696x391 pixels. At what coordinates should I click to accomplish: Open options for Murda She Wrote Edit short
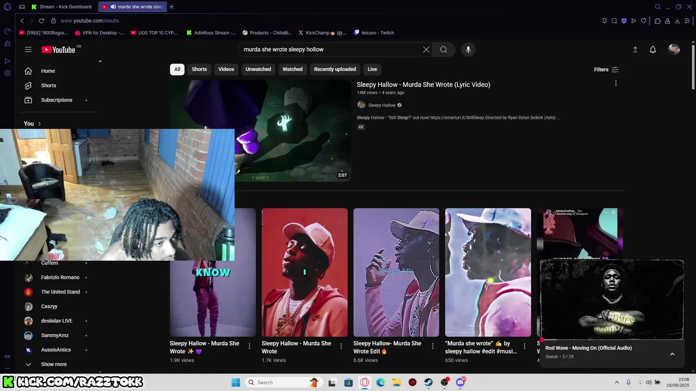pos(433,346)
